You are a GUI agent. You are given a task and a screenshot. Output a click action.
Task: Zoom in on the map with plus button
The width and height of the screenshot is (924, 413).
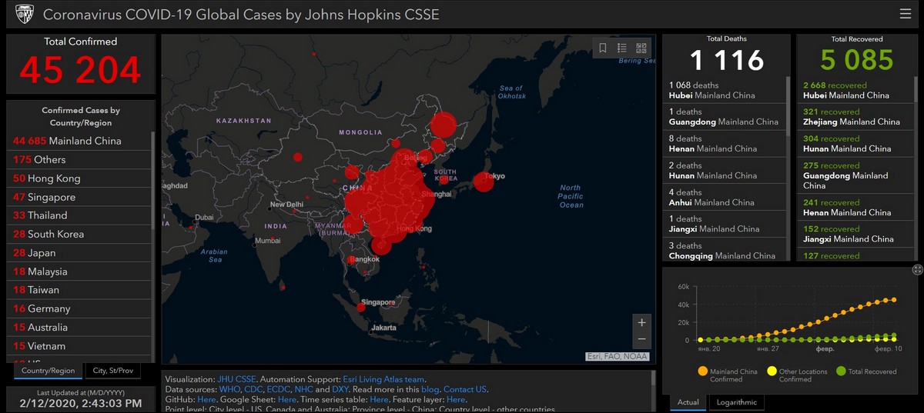click(x=641, y=322)
